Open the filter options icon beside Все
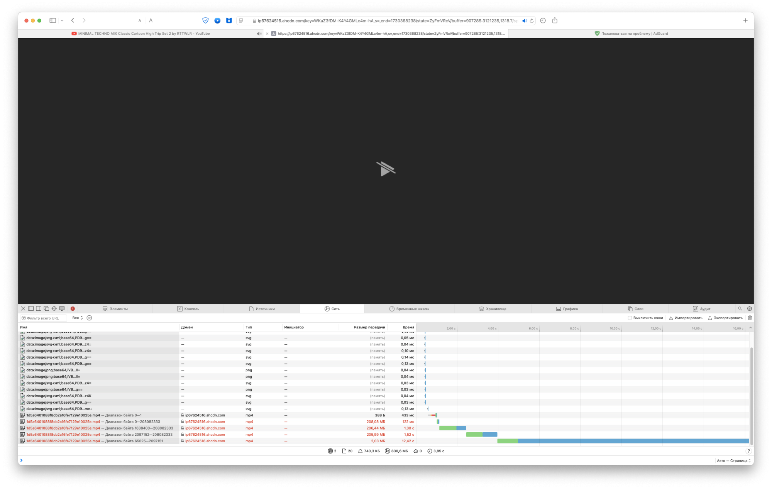772x489 pixels. coord(89,318)
